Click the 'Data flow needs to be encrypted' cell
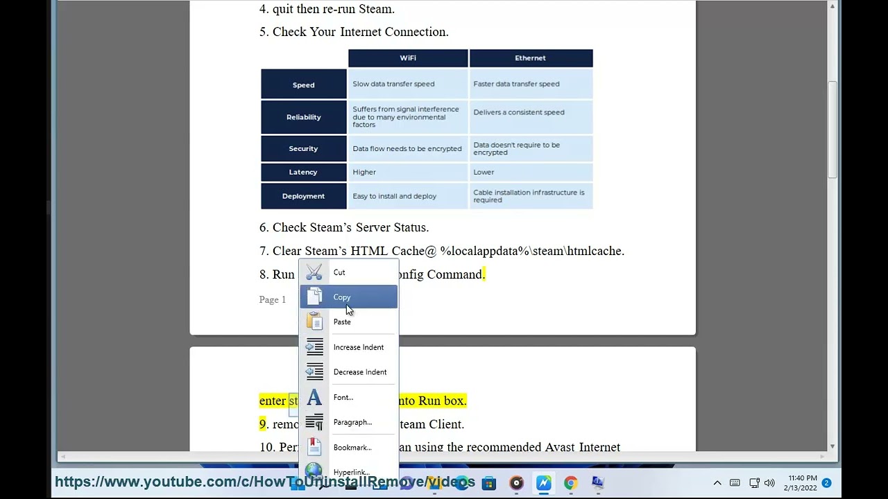 click(407, 148)
